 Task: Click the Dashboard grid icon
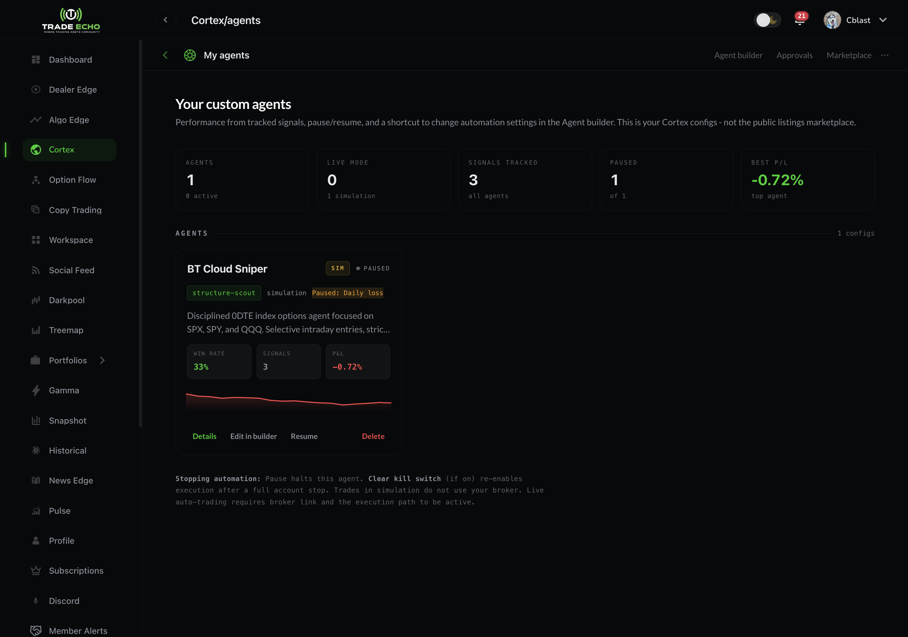pos(36,60)
